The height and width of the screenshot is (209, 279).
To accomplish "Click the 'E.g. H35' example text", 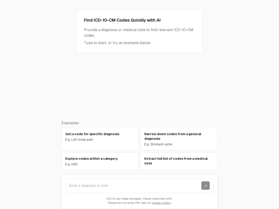I will click(x=71, y=164).
